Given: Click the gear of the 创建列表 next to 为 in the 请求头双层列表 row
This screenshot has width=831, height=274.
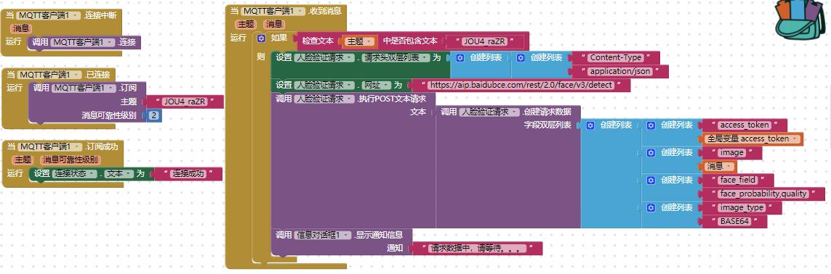Looking at the screenshot, I should [460, 57].
